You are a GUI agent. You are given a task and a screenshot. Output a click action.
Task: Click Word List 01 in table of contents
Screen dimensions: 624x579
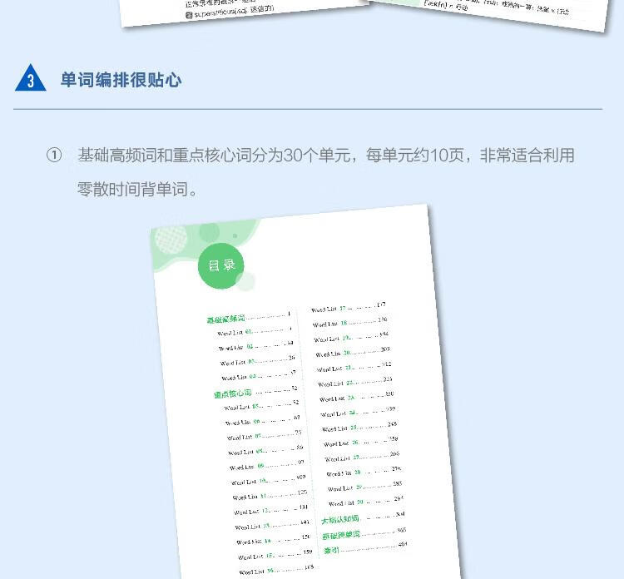237,333
